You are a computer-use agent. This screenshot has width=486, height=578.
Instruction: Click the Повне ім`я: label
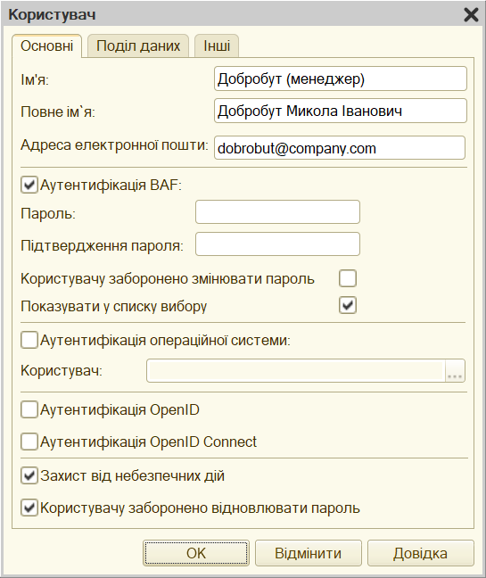58,111
